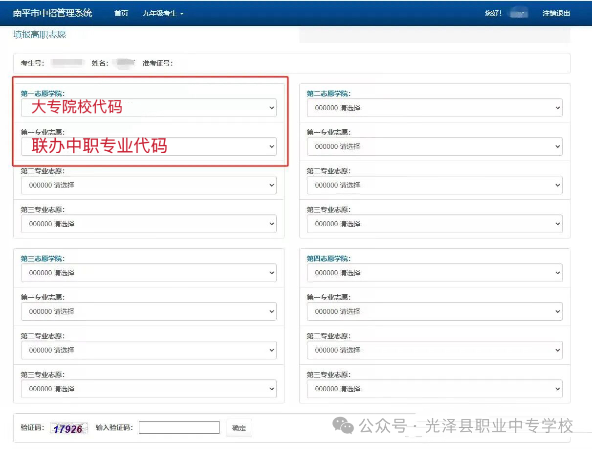Click the 第三志愿学院 label
Screen dimensions: 592x449
tap(43, 259)
